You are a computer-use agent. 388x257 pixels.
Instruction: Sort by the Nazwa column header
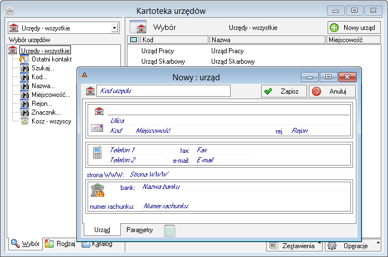coord(267,39)
